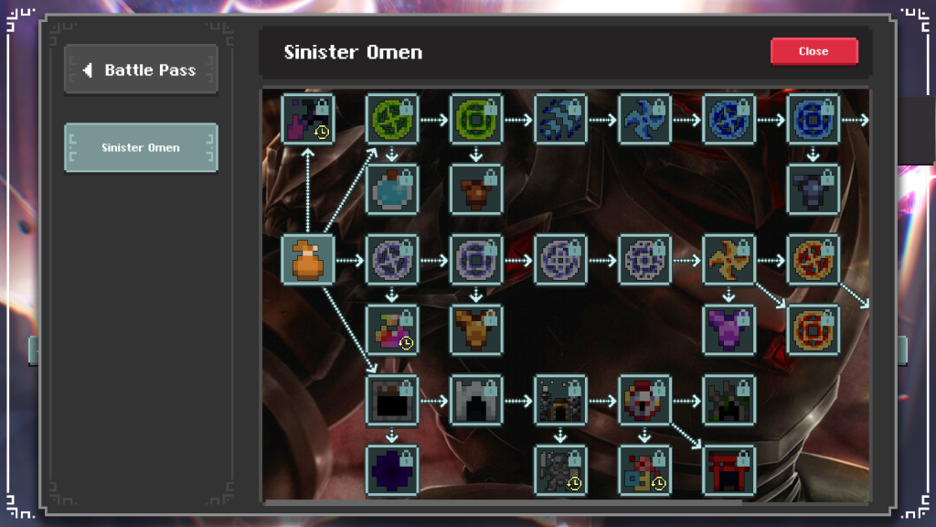The height and width of the screenshot is (527, 936).
Task: Select the red torii gate reward
Action: (x=729, y=470)
